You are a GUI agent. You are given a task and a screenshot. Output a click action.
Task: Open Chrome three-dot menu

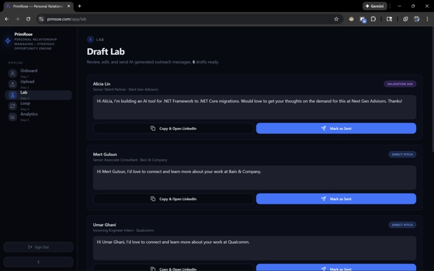tap(427, 19)
